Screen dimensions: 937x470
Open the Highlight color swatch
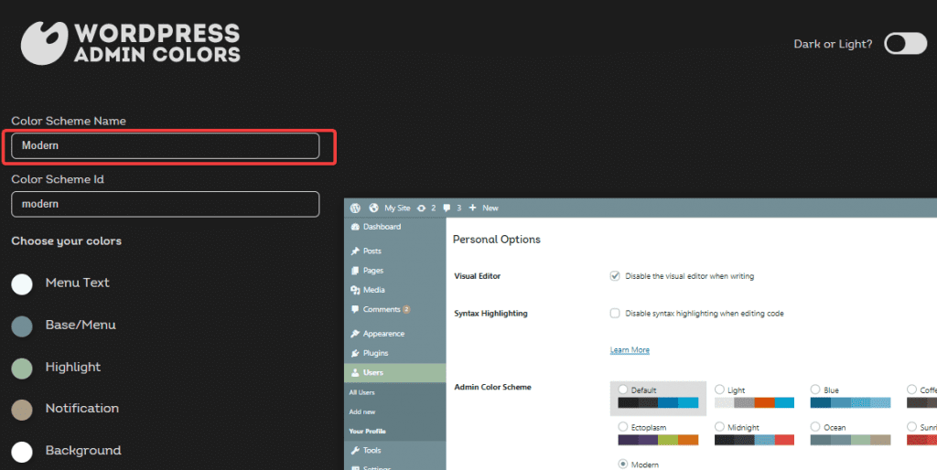point(22,369)
